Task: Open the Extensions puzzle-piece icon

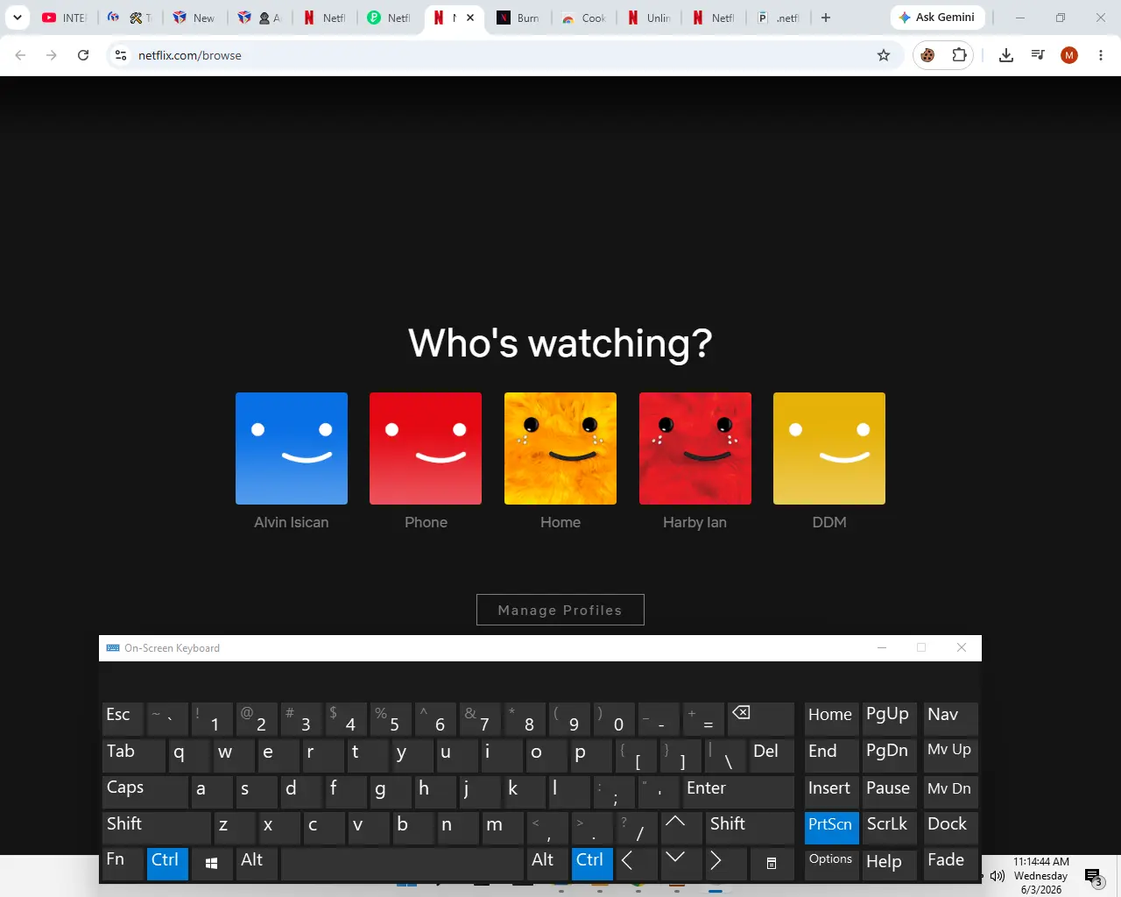Action: (x=959, y=55)
